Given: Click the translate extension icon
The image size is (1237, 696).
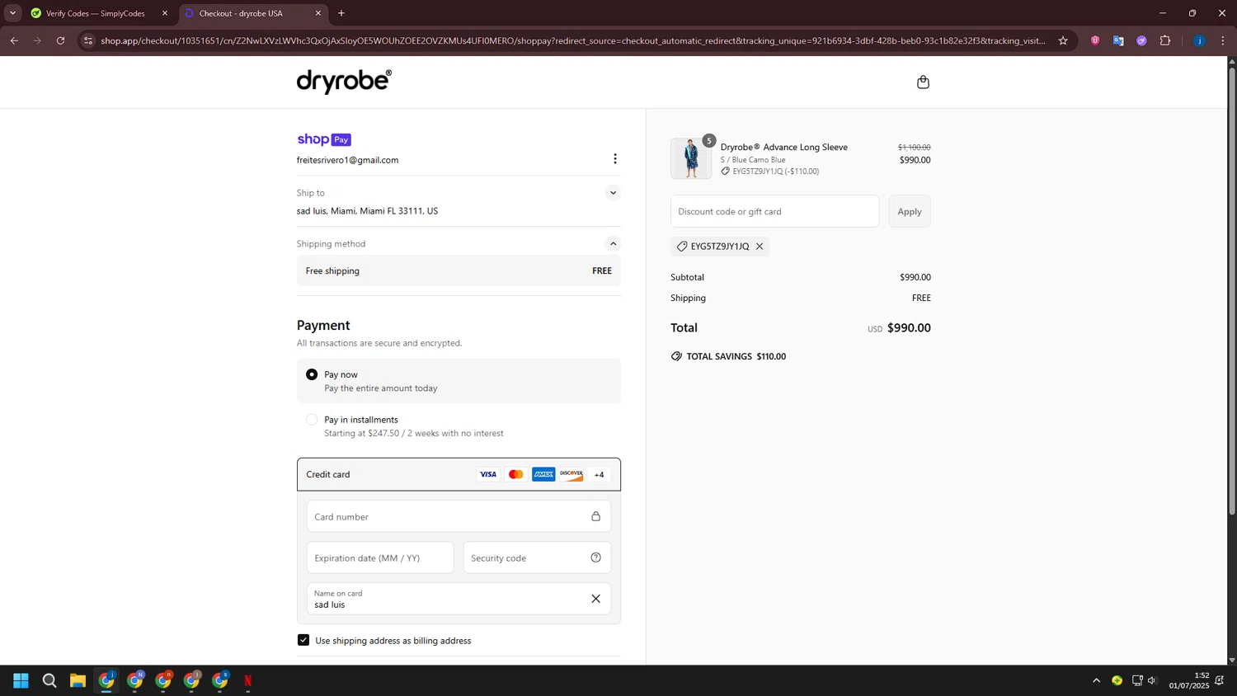Looking at the screenshot, I should click(x=1118, y=40).
